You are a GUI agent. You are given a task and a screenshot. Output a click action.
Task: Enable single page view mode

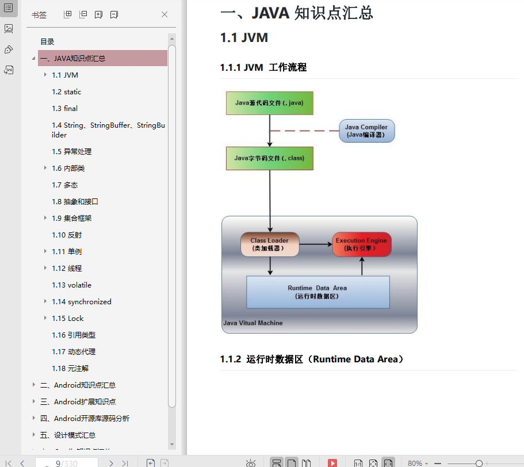(x=290, y=462)
